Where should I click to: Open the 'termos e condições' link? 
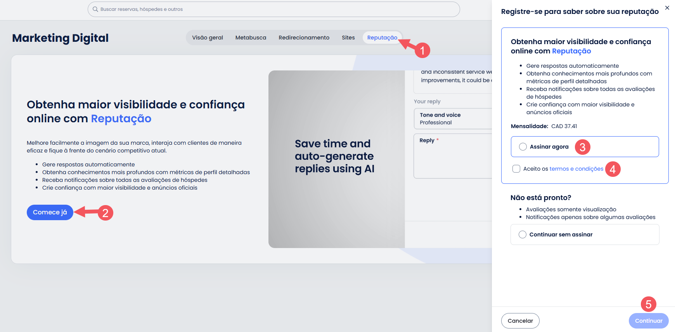(576, 169)
